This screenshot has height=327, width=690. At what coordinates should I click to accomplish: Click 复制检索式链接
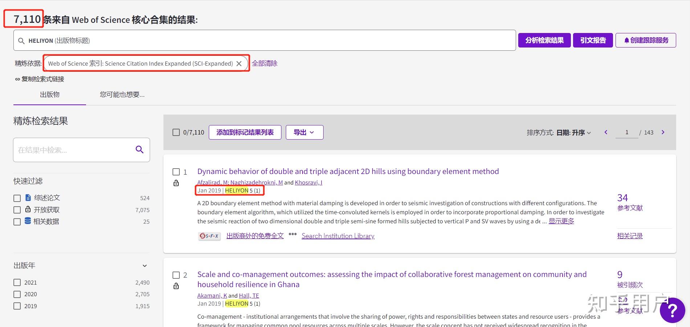43,79
